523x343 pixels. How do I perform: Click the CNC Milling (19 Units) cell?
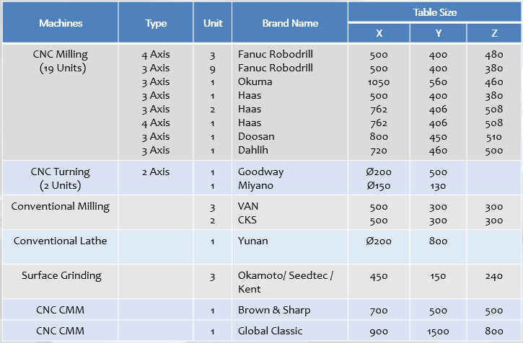(x=61, y=61)
